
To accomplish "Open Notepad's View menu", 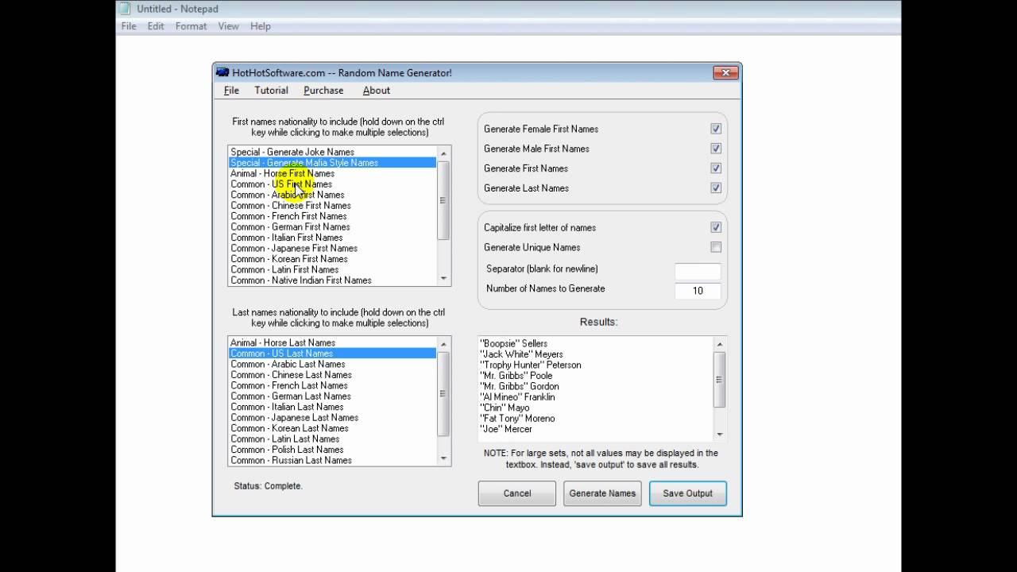I will point(228,26).
